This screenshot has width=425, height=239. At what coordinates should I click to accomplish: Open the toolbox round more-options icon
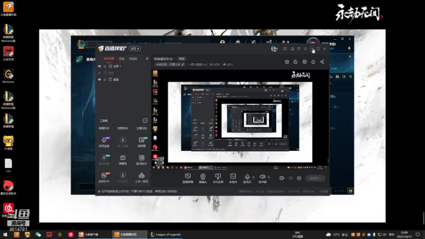tap(145, 121)
